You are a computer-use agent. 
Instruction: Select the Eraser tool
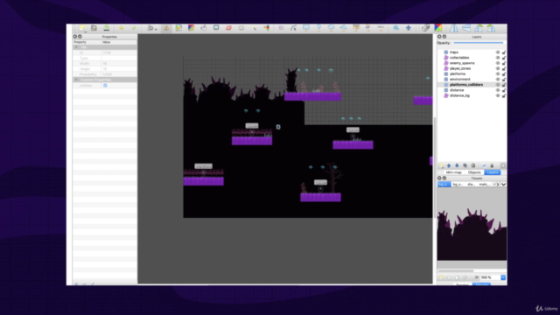click(228, 28)
